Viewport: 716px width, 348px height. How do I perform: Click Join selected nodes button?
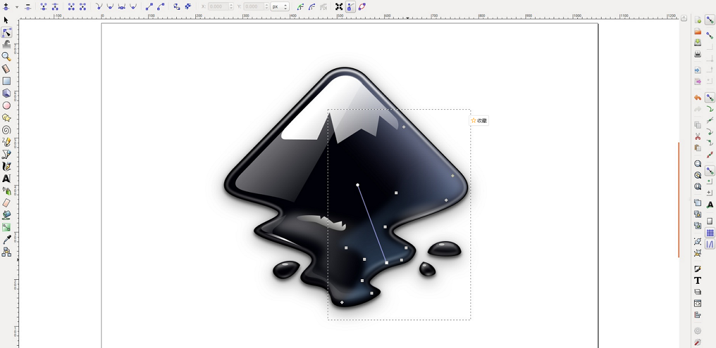pyautogui.click(x=44, y=7)
